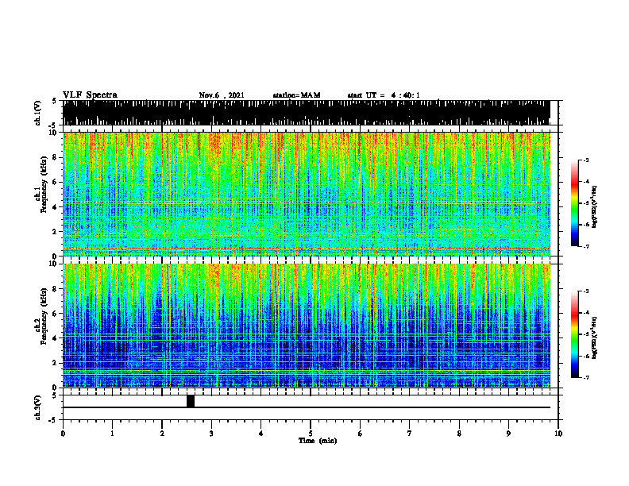Click time axis tick label "2"
This screenshot has width=629, height=486.
[x=162, y=434]
